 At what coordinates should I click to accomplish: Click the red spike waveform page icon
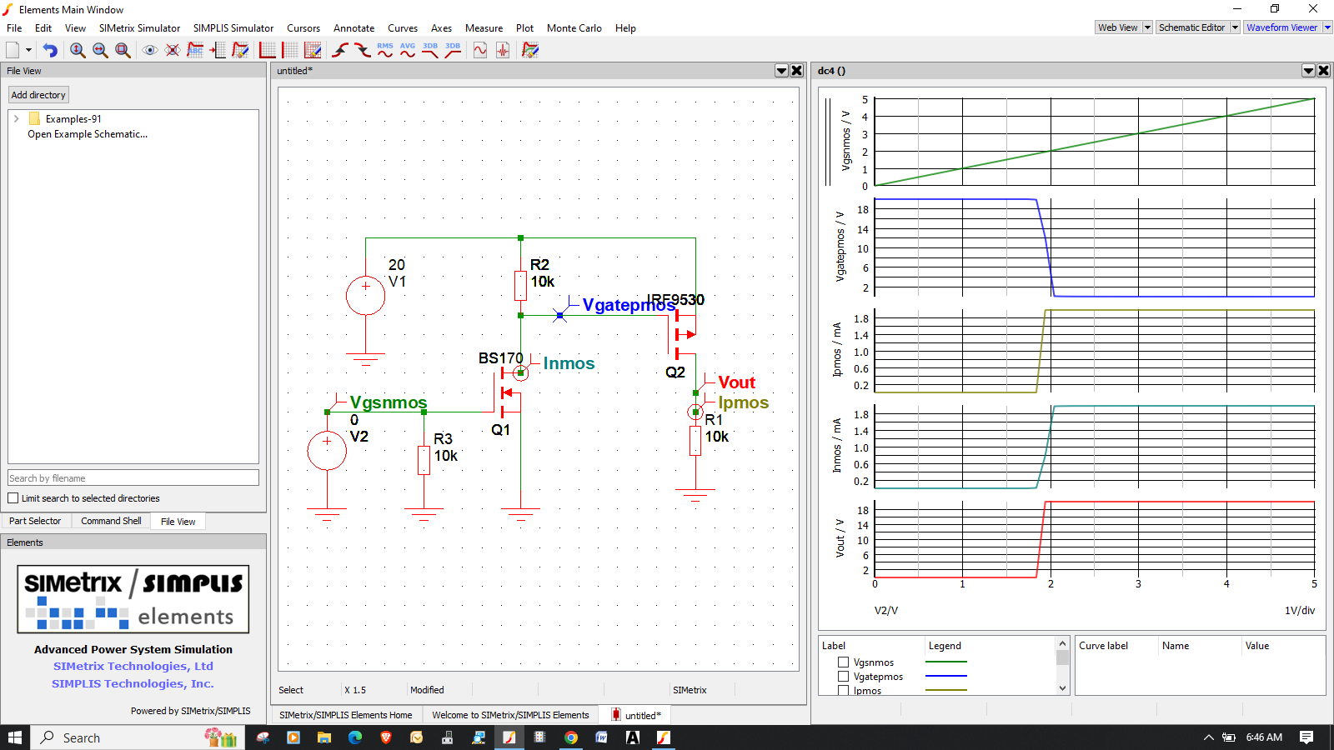point(503,50)
